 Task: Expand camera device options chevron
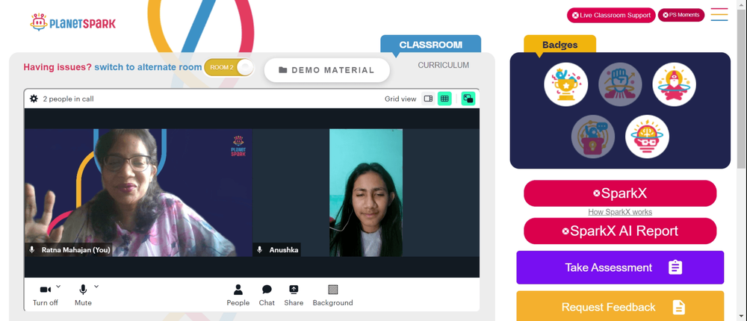(x=58, y=286)
